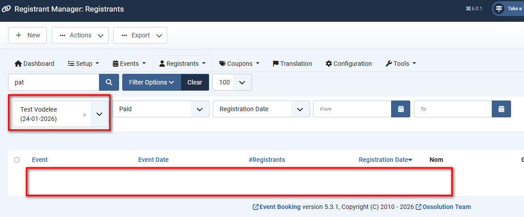Expand the Test Vodelee event dropdown
524x217 pixels.
pos(99,114)
